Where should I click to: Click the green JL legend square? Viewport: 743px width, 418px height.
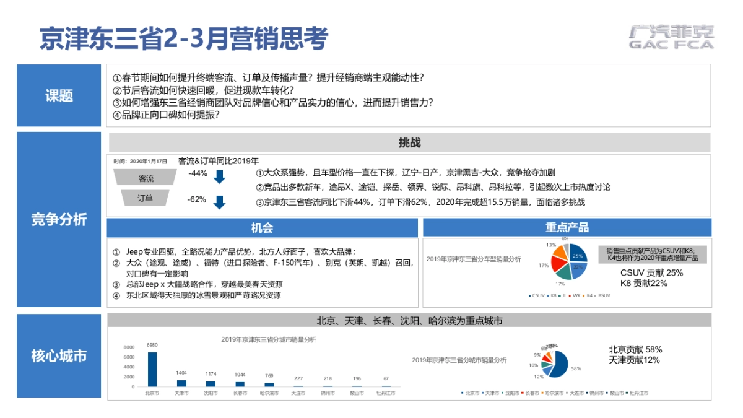tap(560, 296)
